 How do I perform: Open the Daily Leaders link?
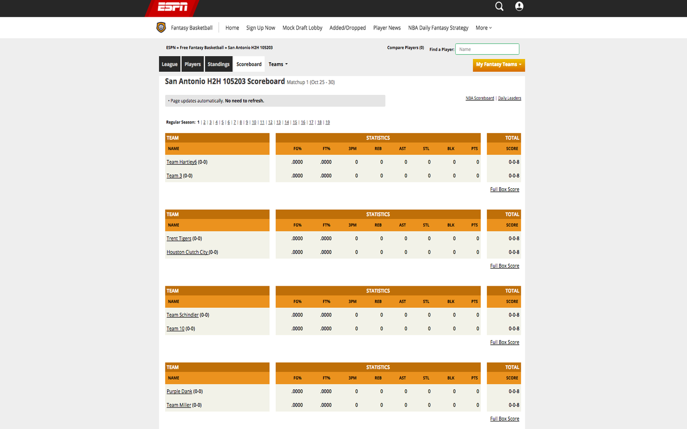(x=509, y=98)
